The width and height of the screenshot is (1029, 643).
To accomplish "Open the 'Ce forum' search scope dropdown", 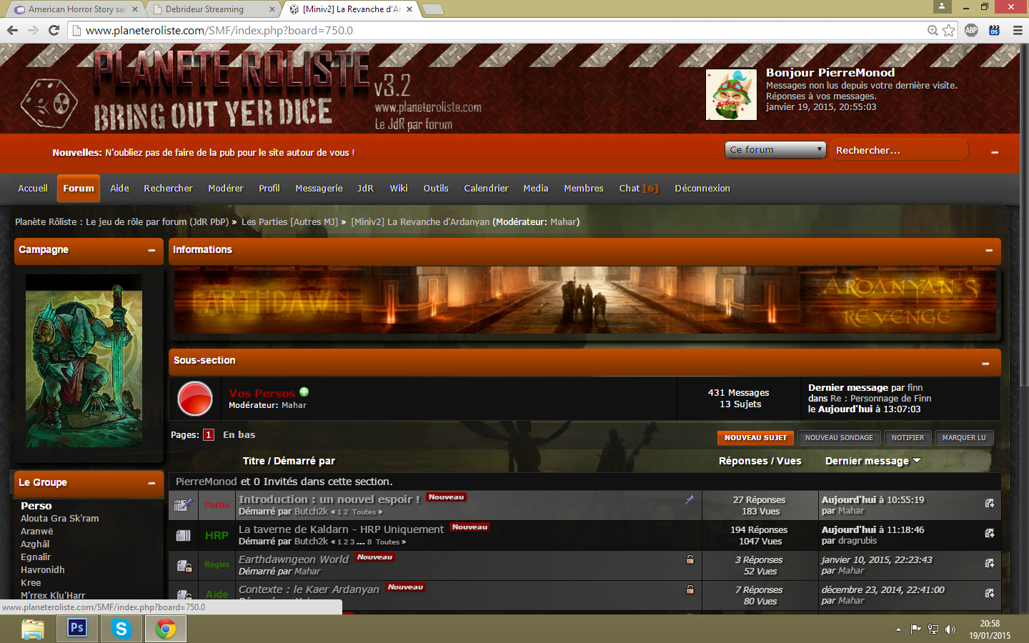I will tap(775, 150).
